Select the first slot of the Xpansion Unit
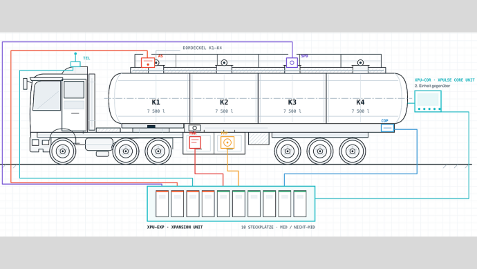The image size is (477, 269). [162, 203]
